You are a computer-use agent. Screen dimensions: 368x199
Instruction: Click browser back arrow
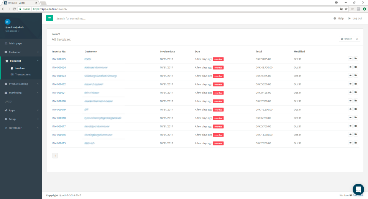click(3, 9)
